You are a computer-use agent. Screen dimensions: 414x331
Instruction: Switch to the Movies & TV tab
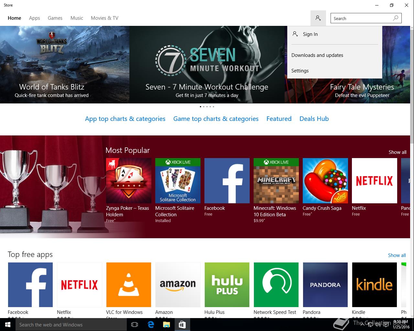(x=104, y=18)
